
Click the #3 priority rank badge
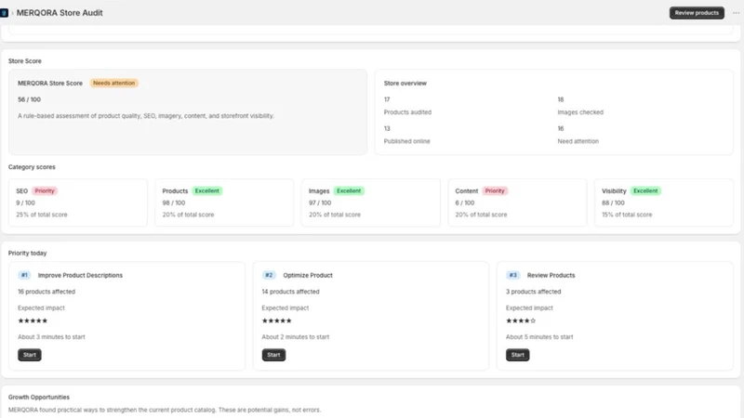point(512,275)
